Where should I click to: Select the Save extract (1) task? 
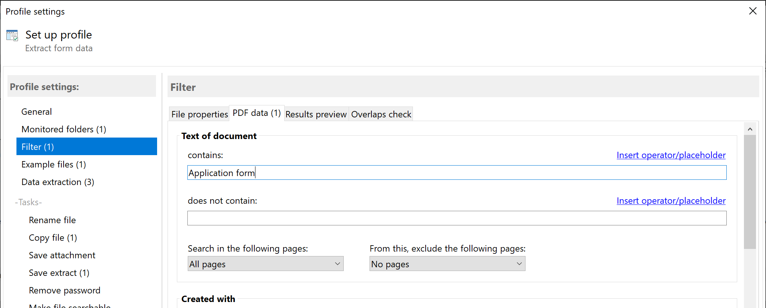[59, 272]
